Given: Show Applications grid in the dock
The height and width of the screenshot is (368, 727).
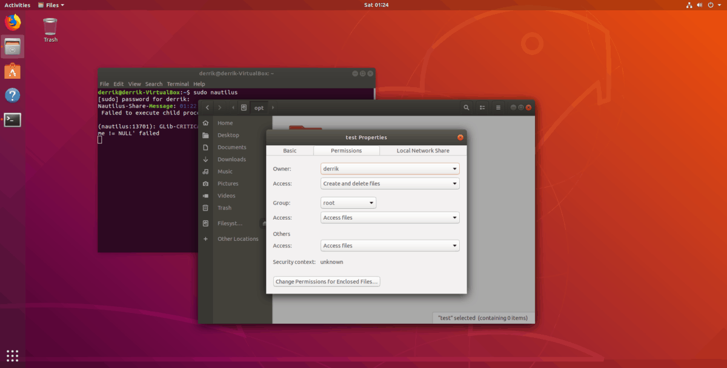Looking at the screenshot, I should (x=13, y=355).
